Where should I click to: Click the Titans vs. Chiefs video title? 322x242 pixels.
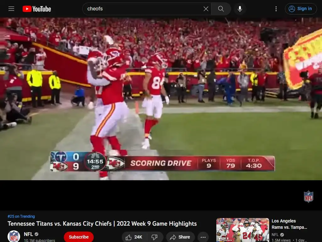point(102,223)
